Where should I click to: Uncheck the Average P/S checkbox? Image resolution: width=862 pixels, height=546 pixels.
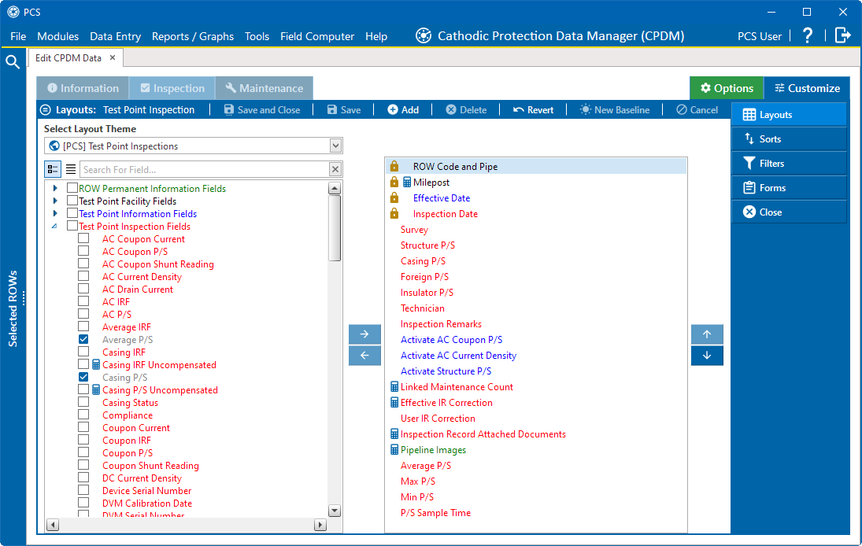[83, 339]
